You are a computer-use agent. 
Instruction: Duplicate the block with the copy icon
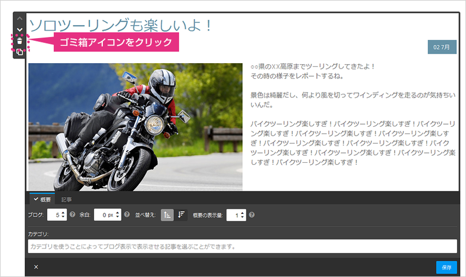20,52
